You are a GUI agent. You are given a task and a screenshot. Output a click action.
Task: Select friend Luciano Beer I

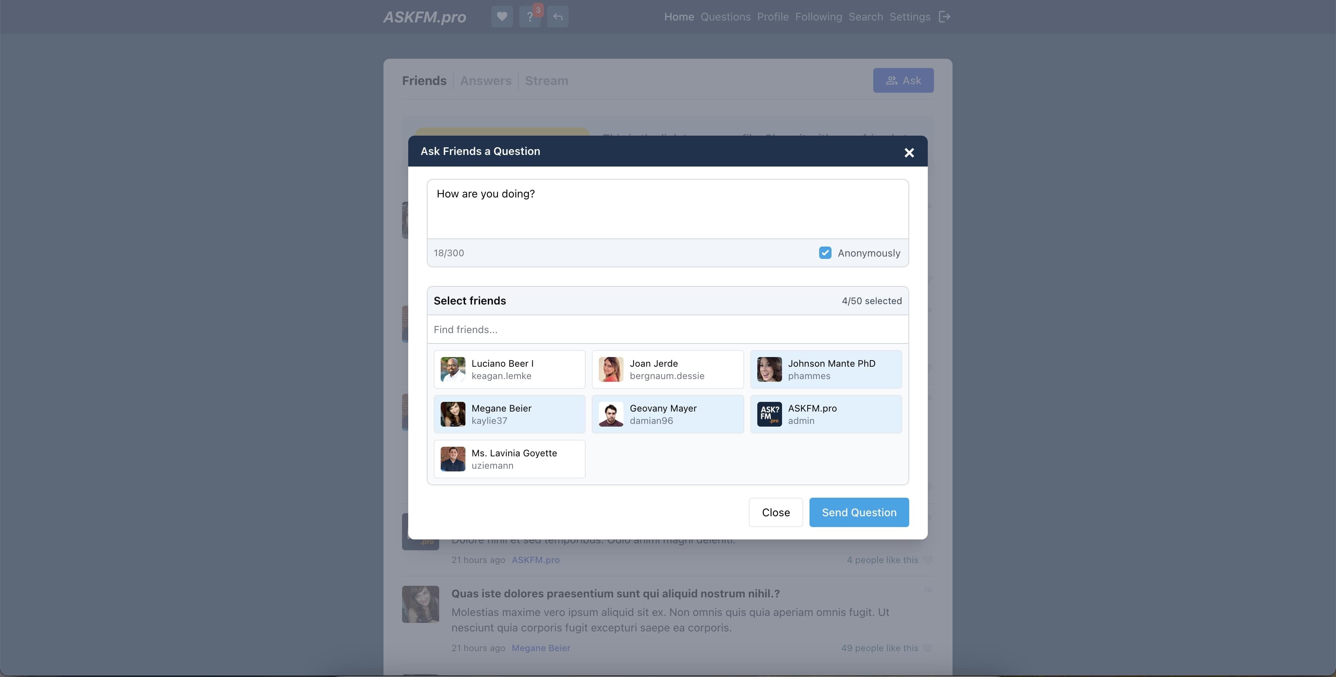click(x=509, y=369)
